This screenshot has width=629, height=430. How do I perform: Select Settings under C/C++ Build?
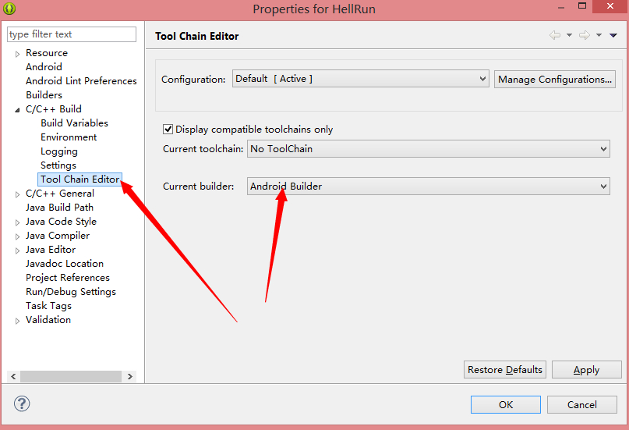(x=58, y=165)
